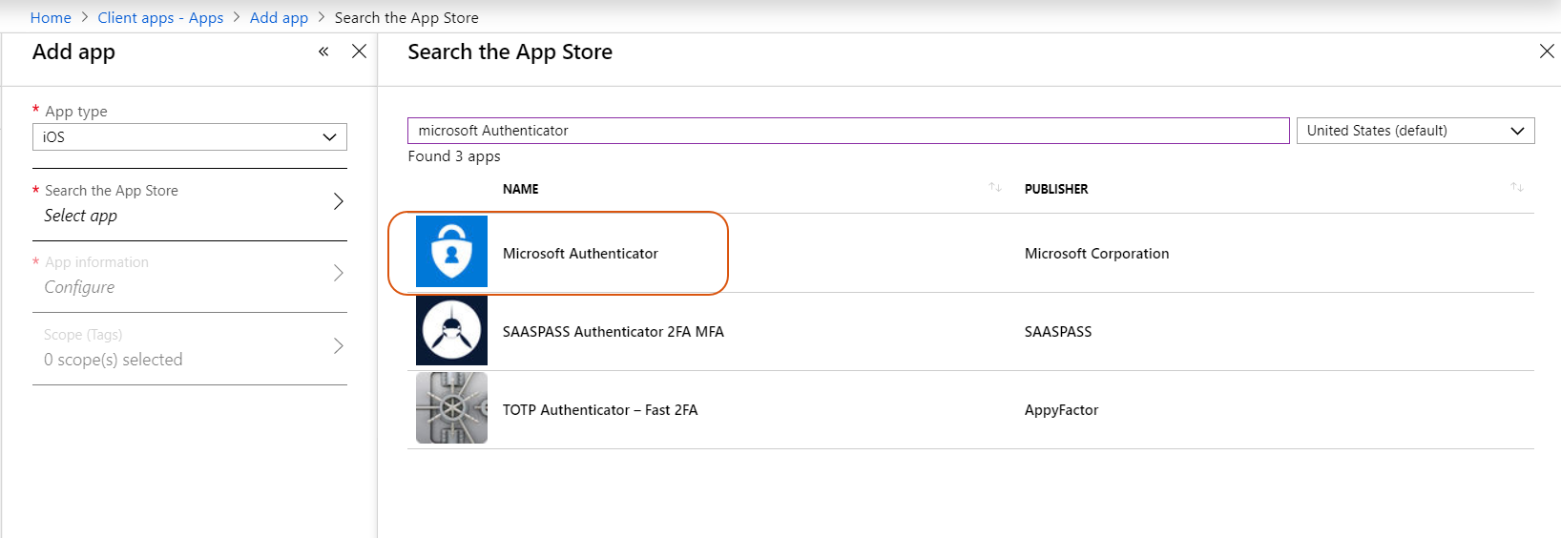Sort results by PUBLISHER column arrows
The image size is (1561, 538).
(x=1516, y=188)
